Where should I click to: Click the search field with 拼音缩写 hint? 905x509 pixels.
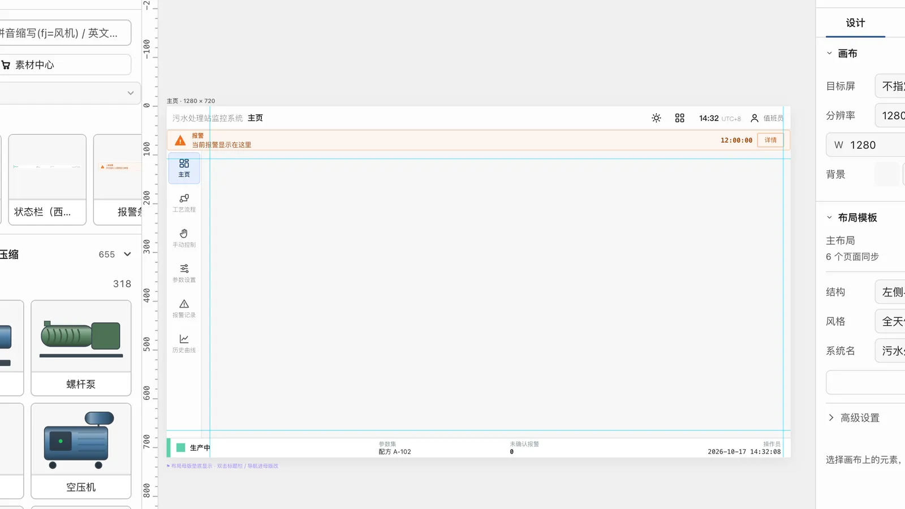pyautogui.click(x=66, y=33)
